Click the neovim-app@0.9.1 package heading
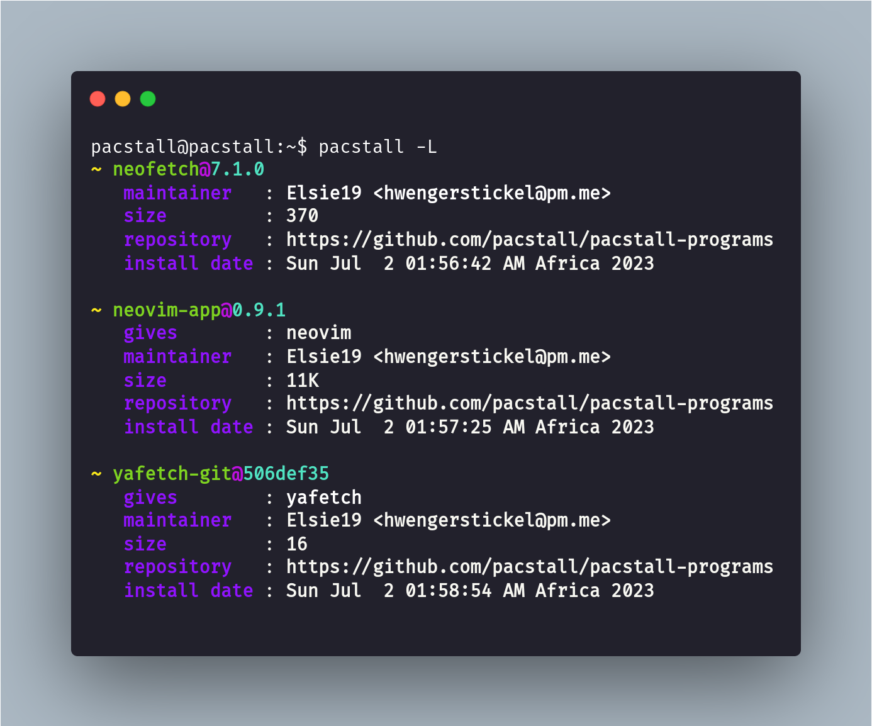872x726 pixels. pyautogui.click(x=199, y=310)
